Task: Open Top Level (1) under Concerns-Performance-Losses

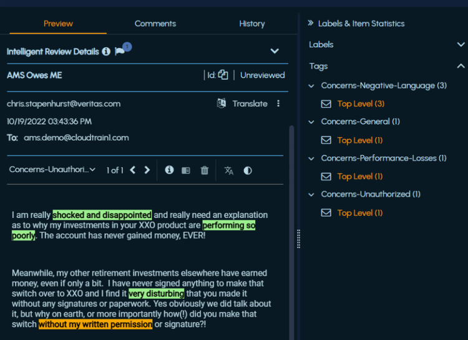Action: pyautogui.click(x=360, y=177)
